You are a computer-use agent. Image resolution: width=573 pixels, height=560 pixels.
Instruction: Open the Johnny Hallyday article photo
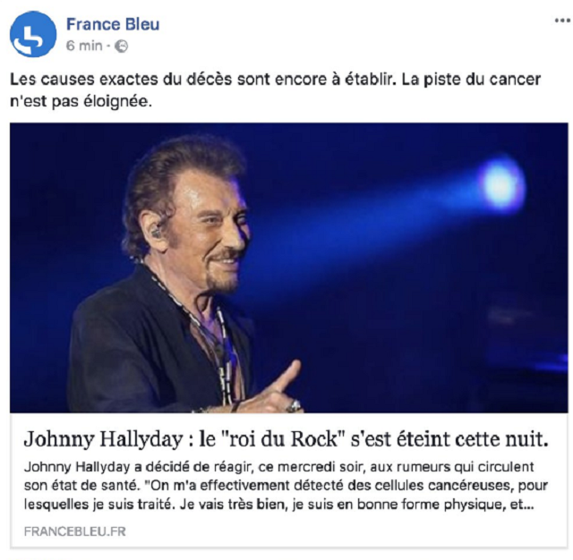click(288, 267)
